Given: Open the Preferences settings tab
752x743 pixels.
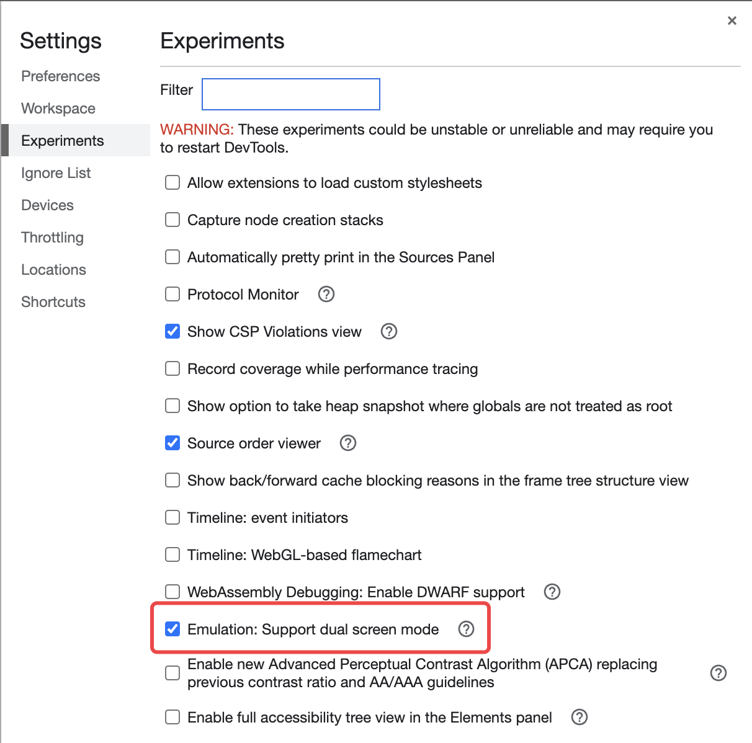Looking at the screenshot, I should (61, 76).
